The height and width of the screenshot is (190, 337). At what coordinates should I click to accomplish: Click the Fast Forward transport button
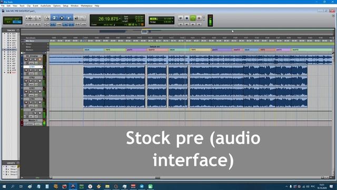point(193,24)
